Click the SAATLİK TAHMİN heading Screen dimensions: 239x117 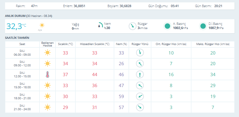[x=17, y=38]
